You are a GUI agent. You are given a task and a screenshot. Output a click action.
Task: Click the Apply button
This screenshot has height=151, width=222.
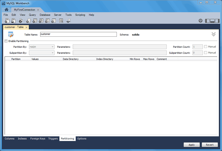191,145
